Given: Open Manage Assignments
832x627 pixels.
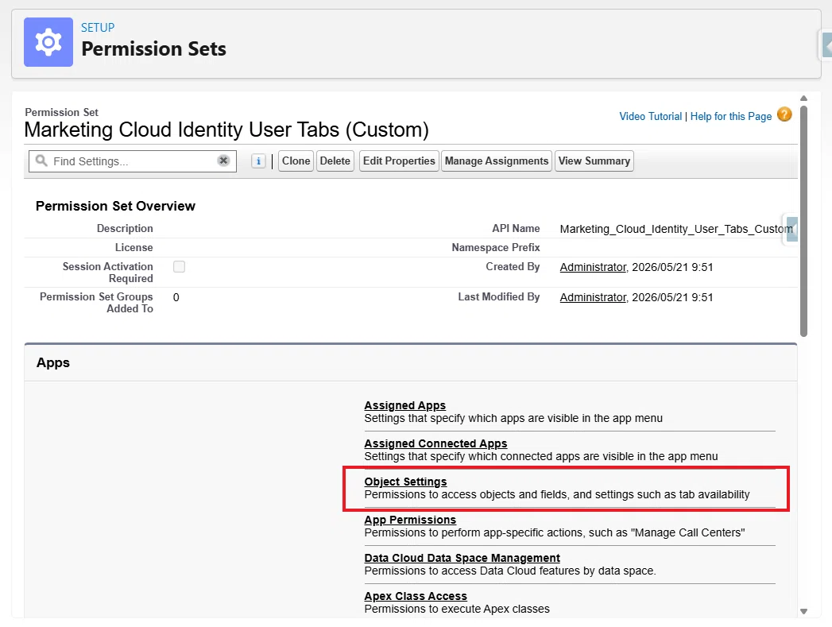Looking at the screenshot, I should pyautogui.click(x=497, y=161).
